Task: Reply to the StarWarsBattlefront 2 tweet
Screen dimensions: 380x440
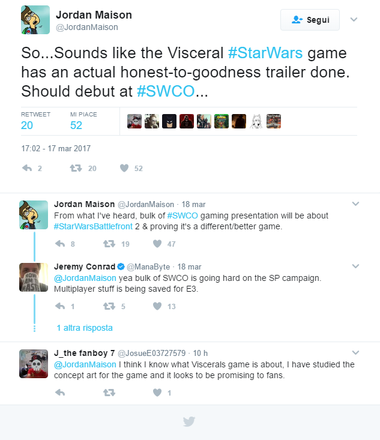Action: pos(59,244)
